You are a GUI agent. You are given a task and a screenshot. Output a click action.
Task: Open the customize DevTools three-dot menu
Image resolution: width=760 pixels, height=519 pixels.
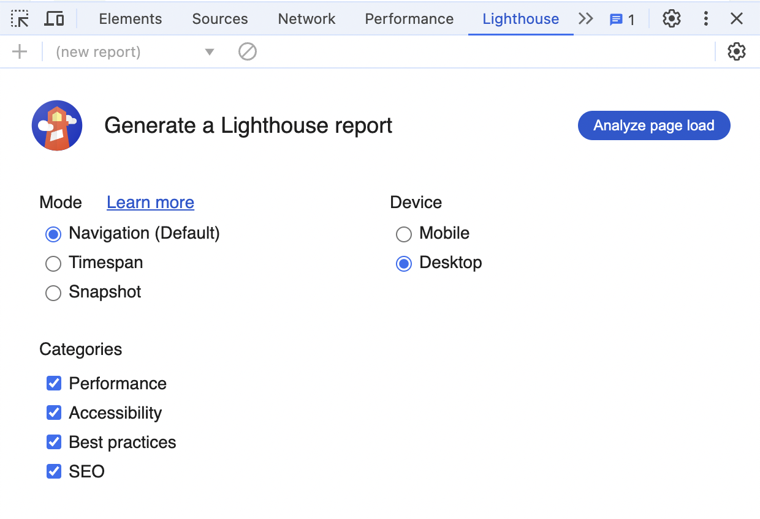(x=705, y=18)
